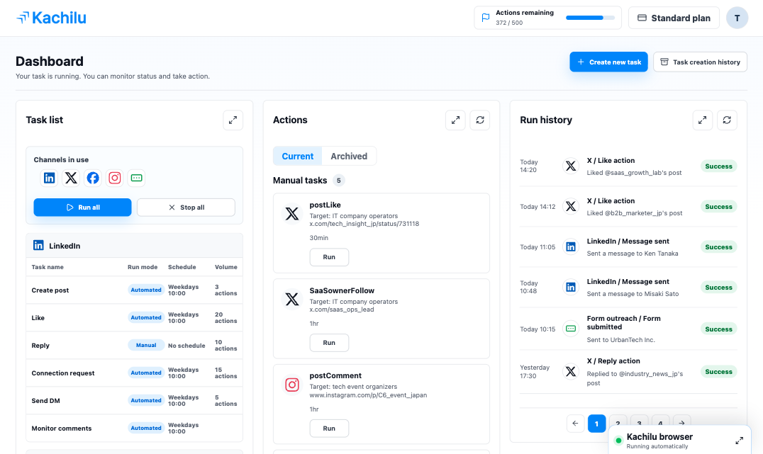Viewport: 763px width, 454px height.
Task: Click the Send DM task name
Action: (46, 401)
